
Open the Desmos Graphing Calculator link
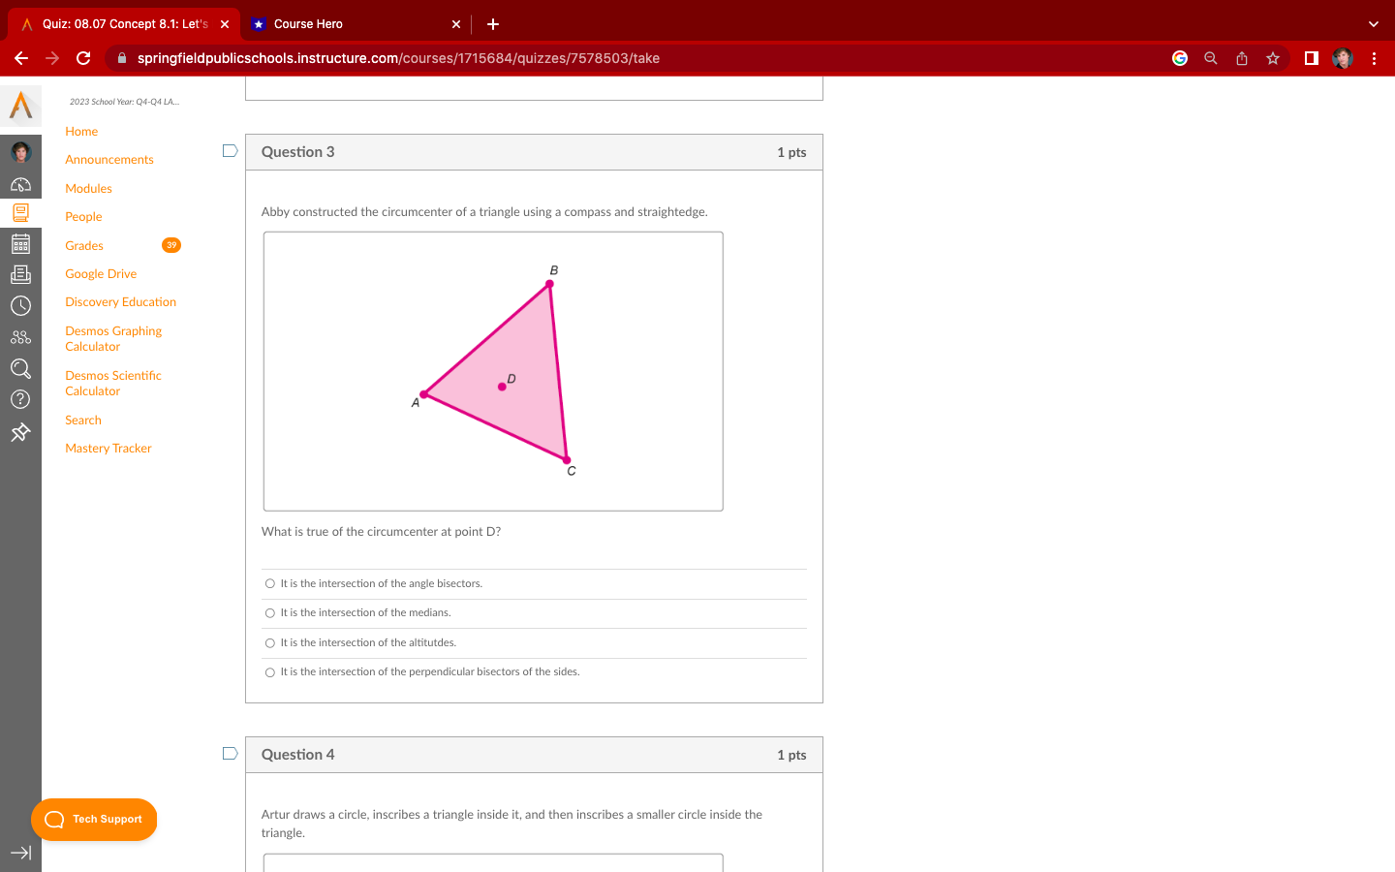click(x=113, y=338)
